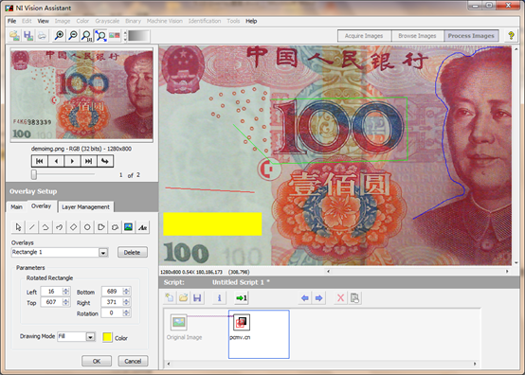Save the script with the disk icon

coord(197,297)
